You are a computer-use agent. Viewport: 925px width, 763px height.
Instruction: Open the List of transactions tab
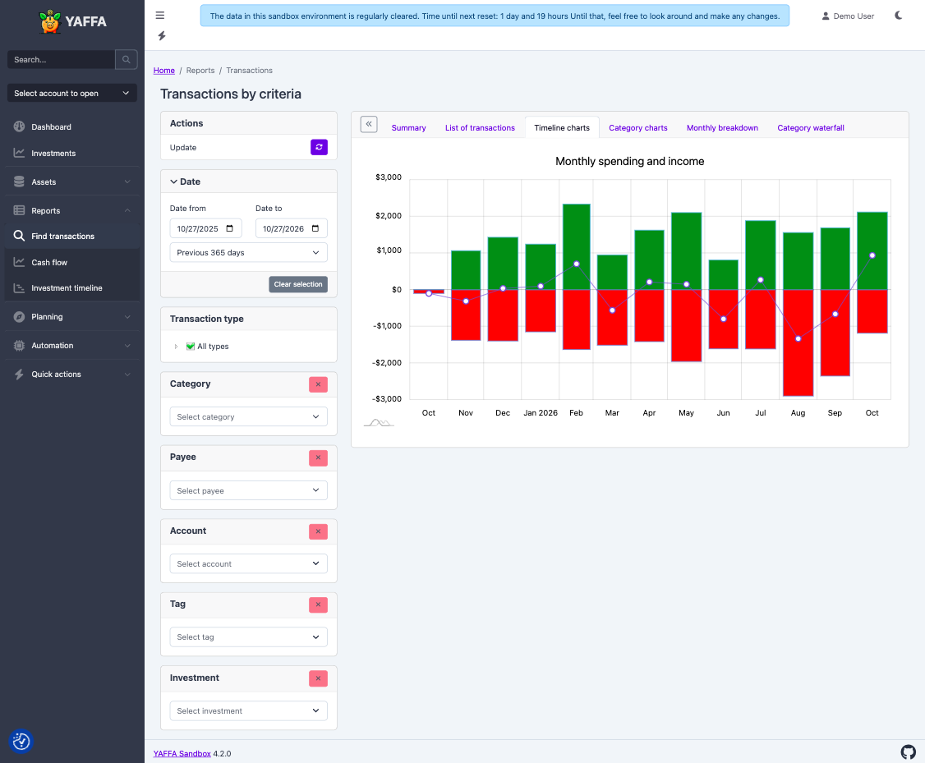pos(480,128)
